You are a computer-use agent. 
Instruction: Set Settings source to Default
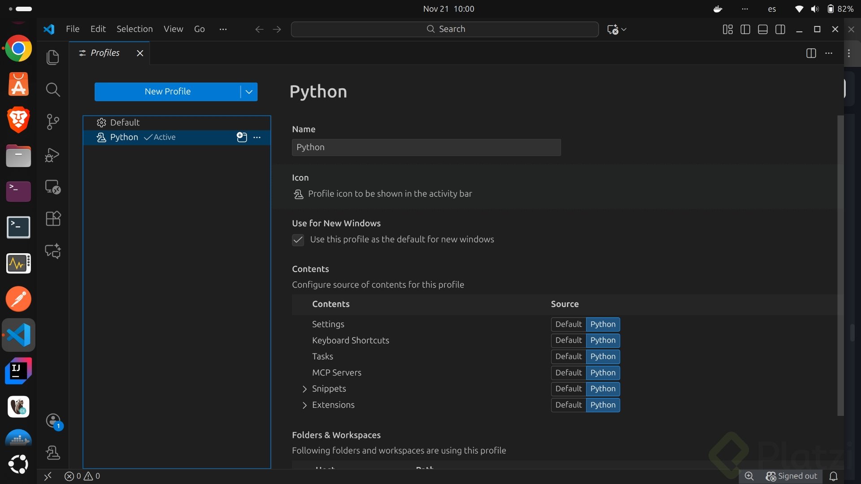point(568,324)
